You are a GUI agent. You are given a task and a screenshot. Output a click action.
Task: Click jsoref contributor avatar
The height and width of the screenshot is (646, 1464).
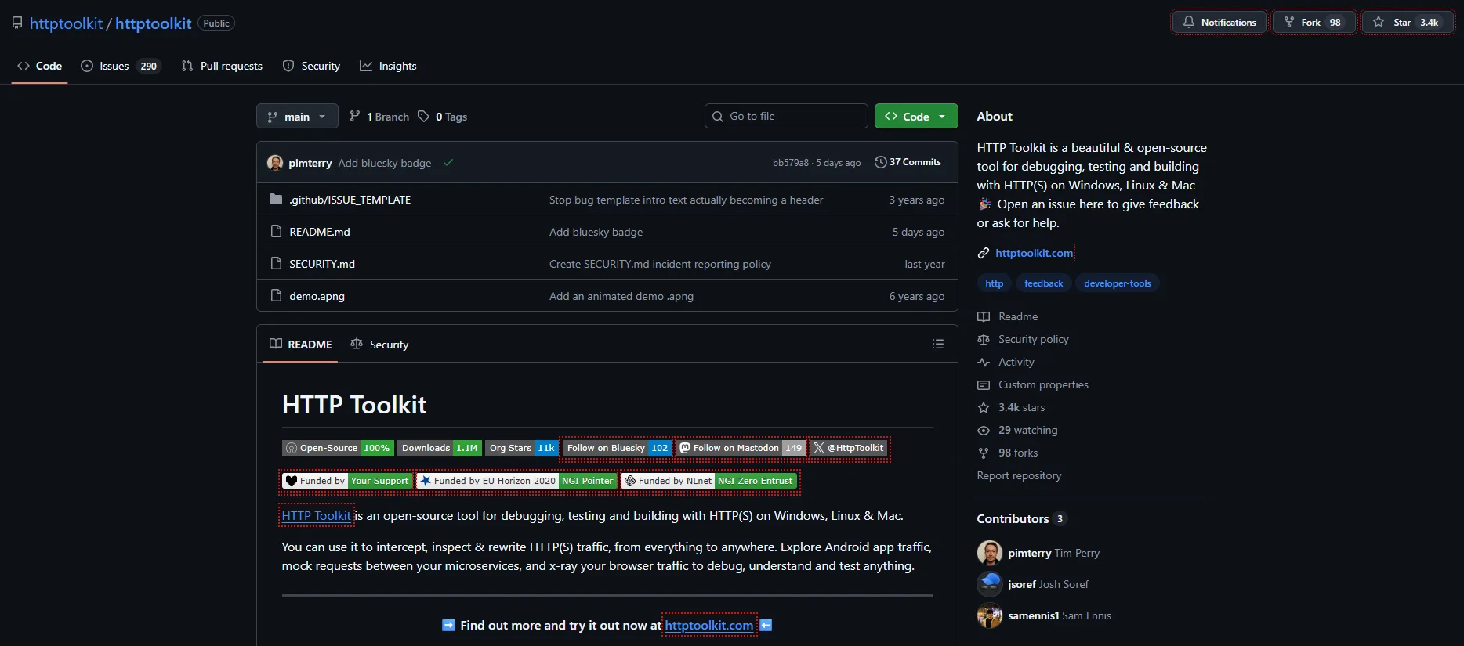990,584
